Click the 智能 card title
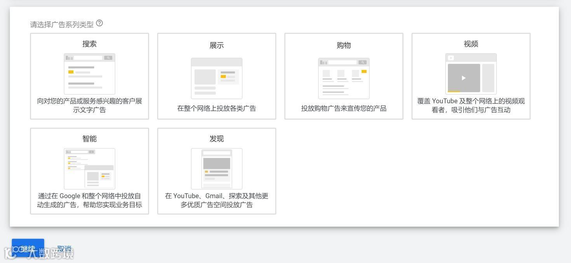This screenshot has height=263, width=571. pyautogui.click(x=89, y=139)
